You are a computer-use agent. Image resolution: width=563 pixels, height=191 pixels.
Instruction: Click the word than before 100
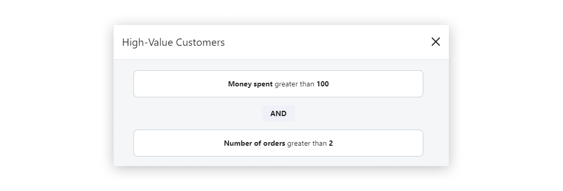tap(308, 84)
